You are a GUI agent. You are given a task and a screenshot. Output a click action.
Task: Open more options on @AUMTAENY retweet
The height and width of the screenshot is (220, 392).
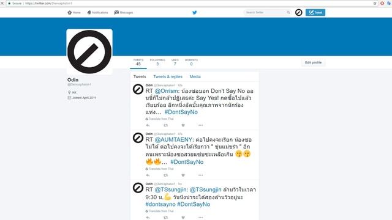point(200,175)
